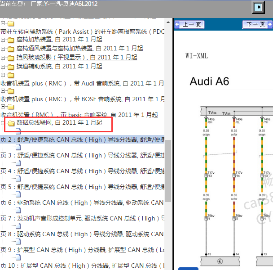Select 收音机装置 带 basic 音响系统 entry
This screenshot has height=270, width=273.
pos(79,114)
